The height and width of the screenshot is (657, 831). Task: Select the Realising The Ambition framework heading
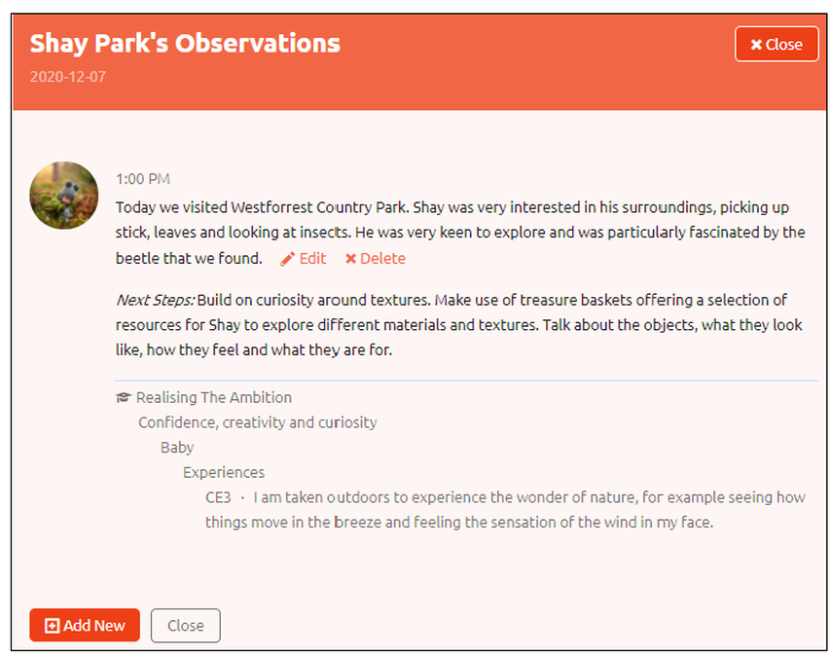coord(213,397)
